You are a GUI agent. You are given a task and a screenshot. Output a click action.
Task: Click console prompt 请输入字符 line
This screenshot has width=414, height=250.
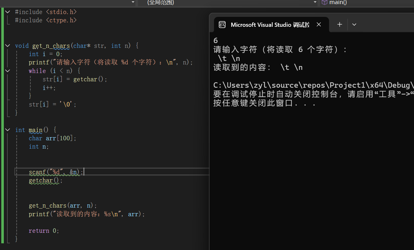coord(280,49)
